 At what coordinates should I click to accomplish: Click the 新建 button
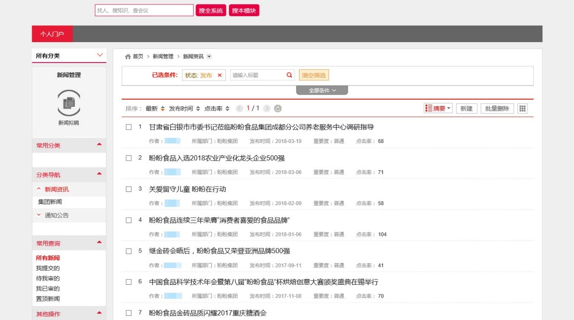(466, 109)
